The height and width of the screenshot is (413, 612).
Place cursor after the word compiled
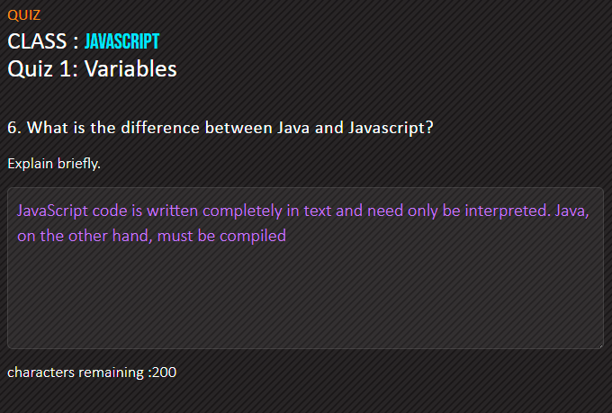pos(287,236)
